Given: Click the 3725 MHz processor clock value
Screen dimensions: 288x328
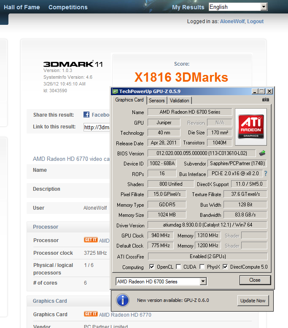Looking at the screenshot, I should click(95, 253).
